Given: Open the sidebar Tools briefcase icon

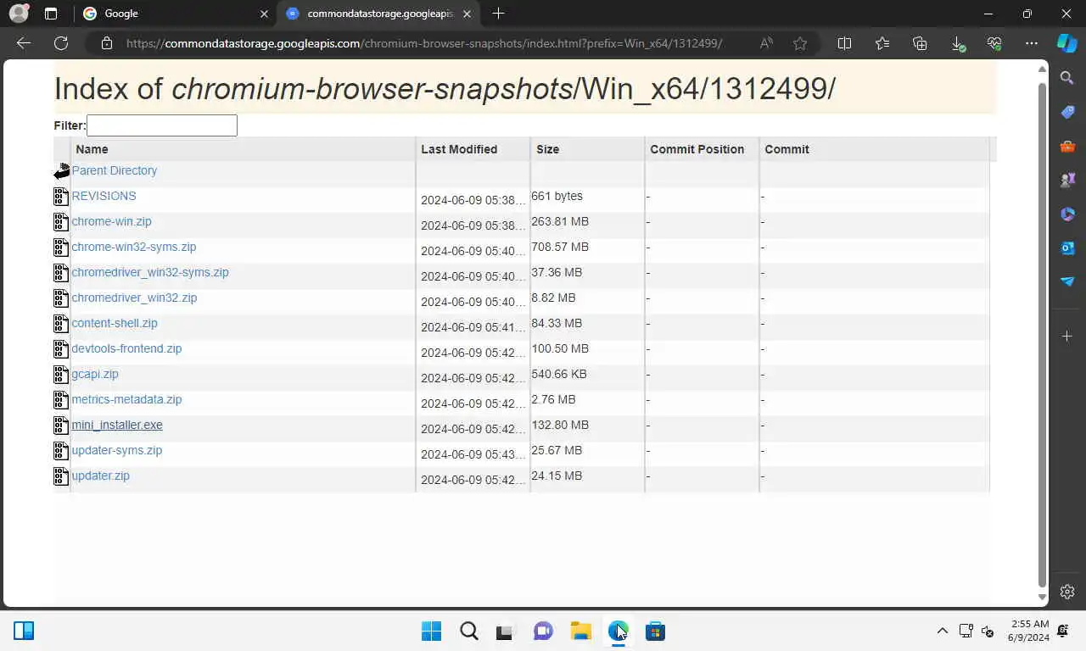Looking at the screenshot, I should pyautogui.click(x=1067, y=146).
